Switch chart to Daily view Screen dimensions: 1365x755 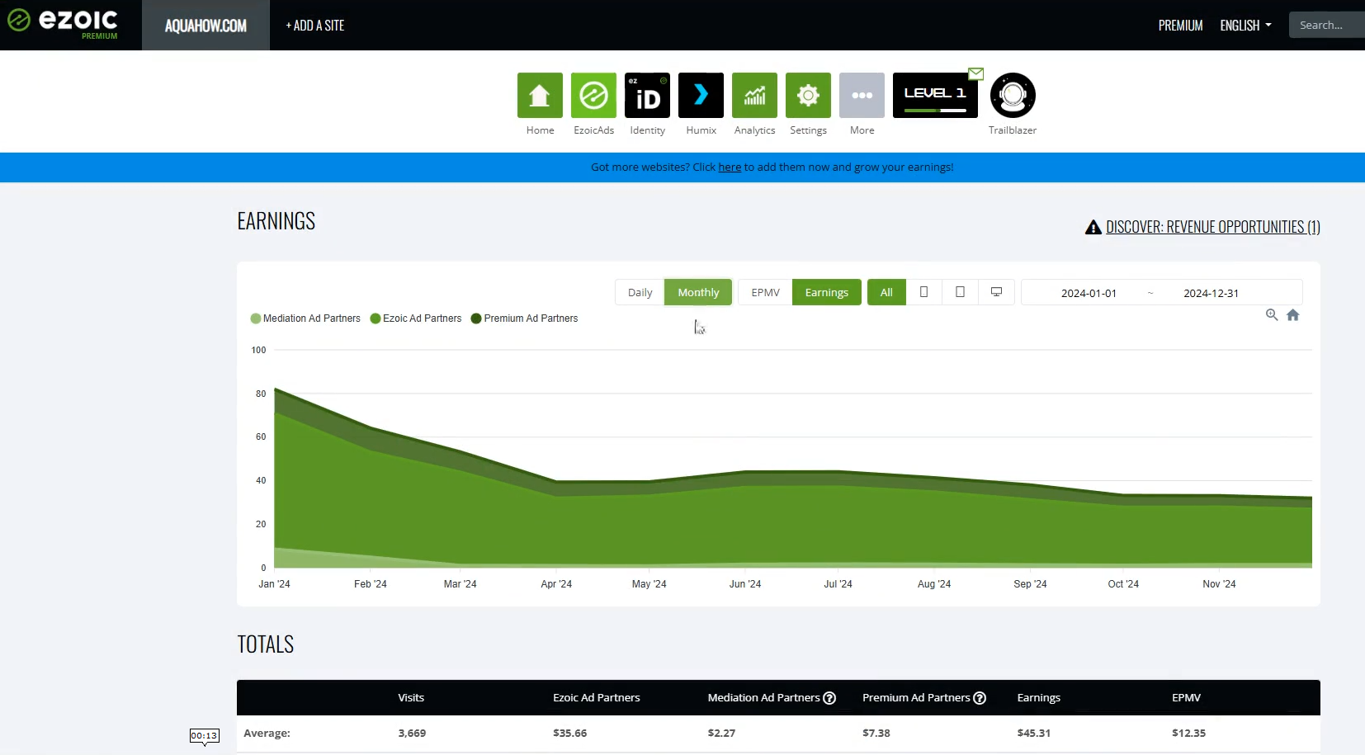pos(640,292)
